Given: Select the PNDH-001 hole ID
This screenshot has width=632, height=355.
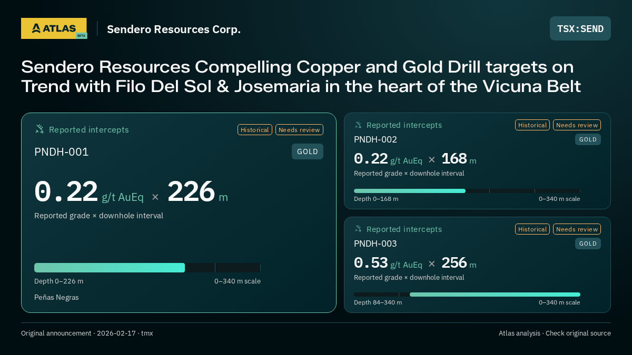Looking at the screenshot, I should click(62, 152).
